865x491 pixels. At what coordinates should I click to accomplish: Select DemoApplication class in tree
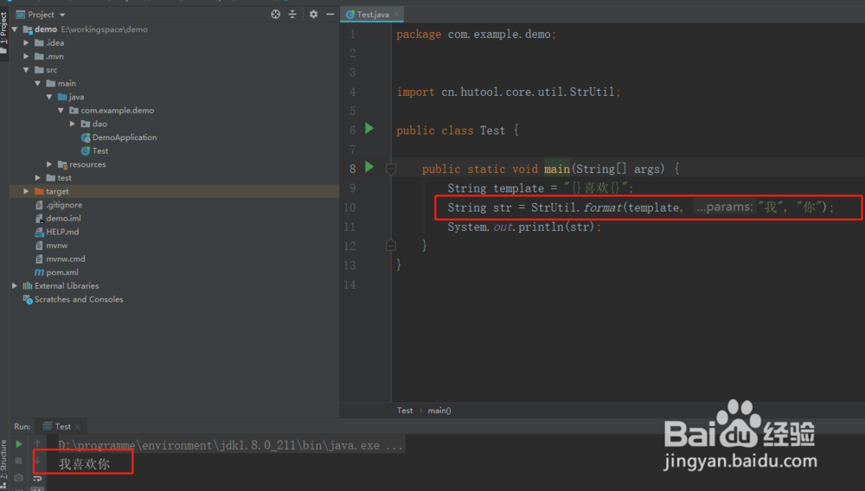point(124,137)
